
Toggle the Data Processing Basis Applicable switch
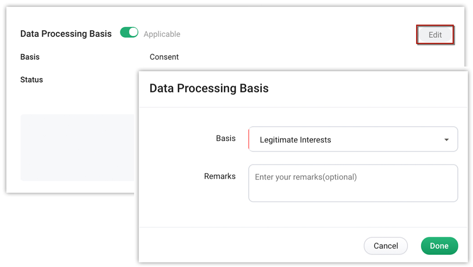point(129,32)
